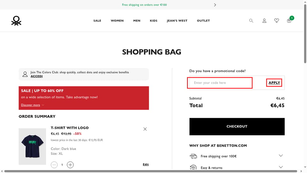Increase quantity with the plus button
307x173 pixels.
coord(70,165)
